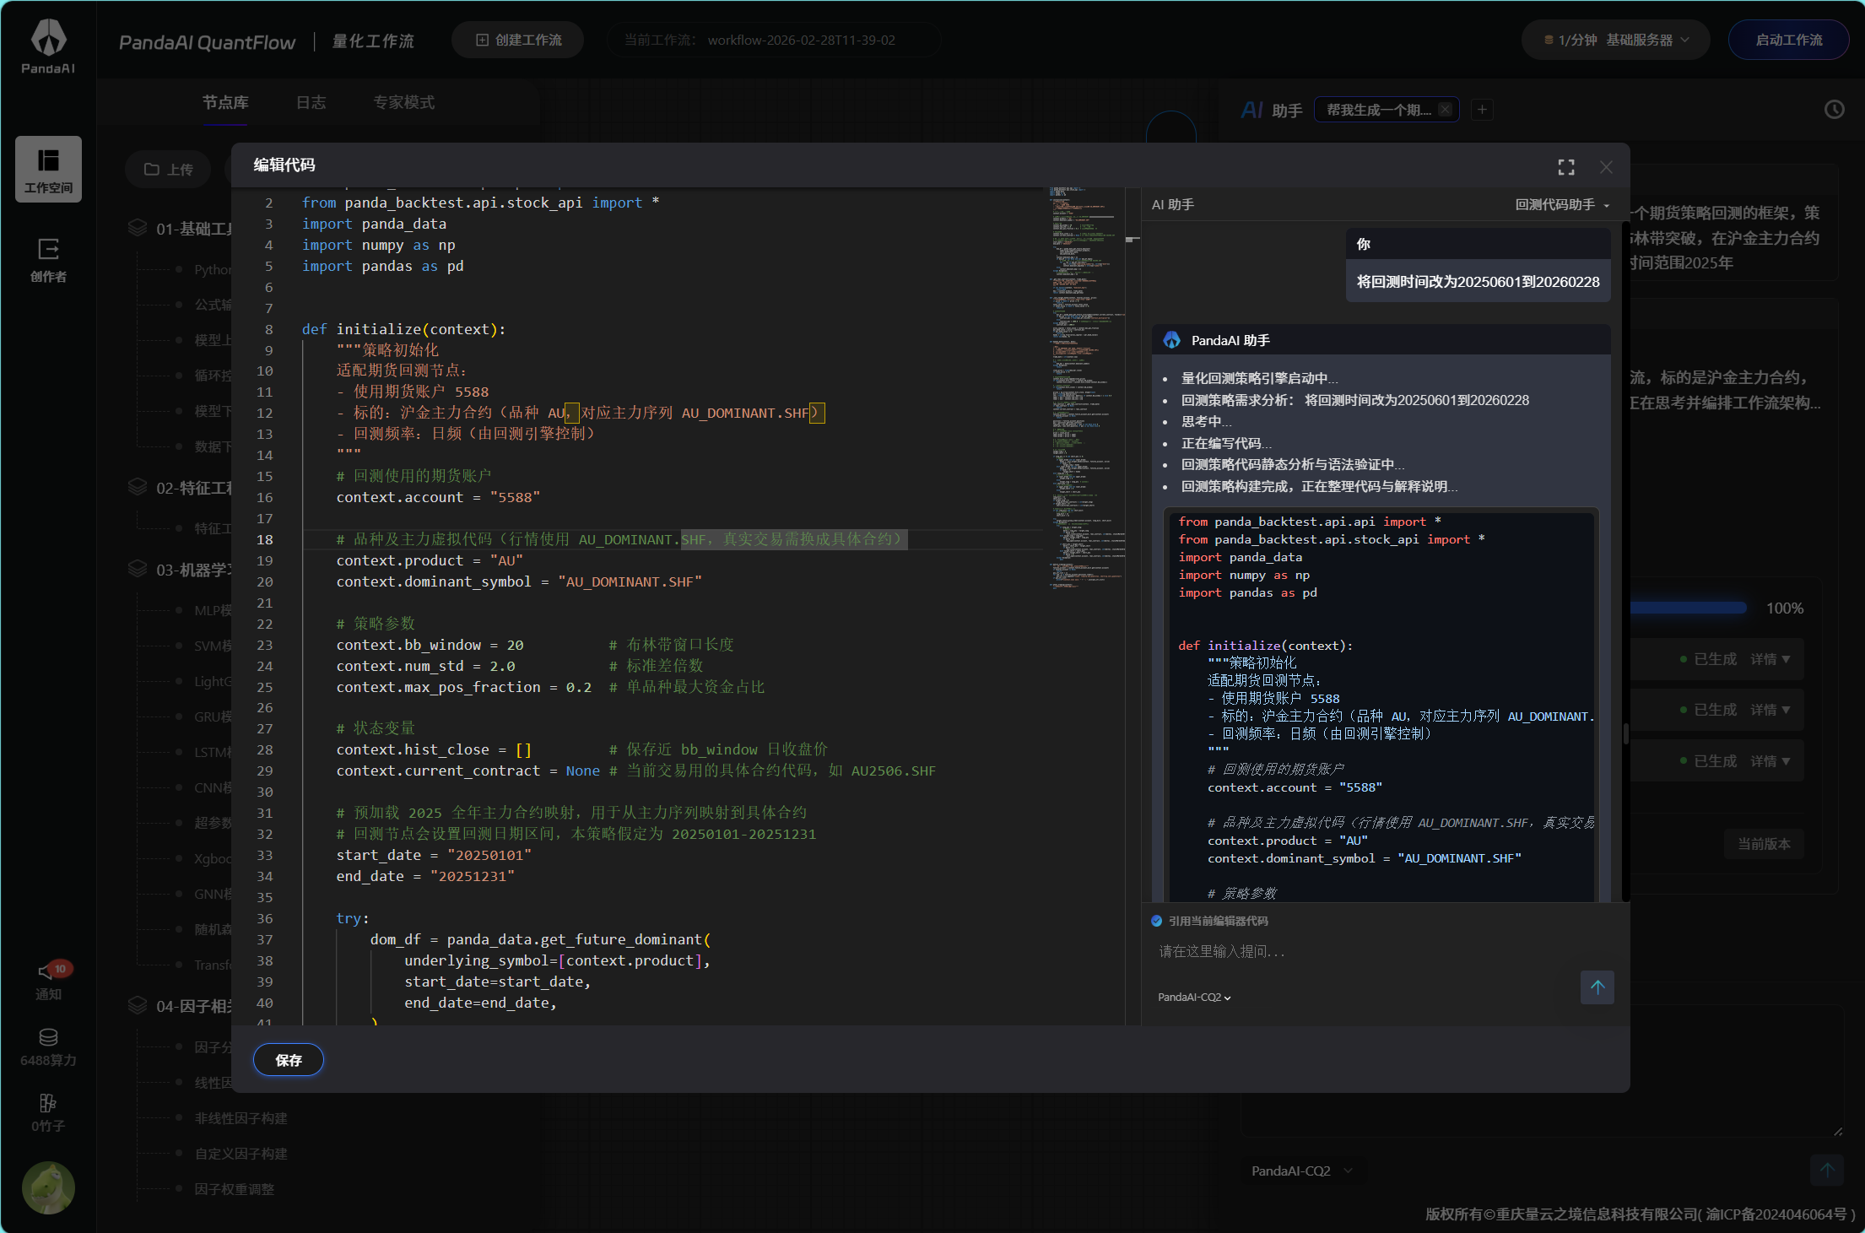Viewport: 1865px width, 1233px height.
Task: Send the AI assistant message arrow button
Action: coord(1597,987)
